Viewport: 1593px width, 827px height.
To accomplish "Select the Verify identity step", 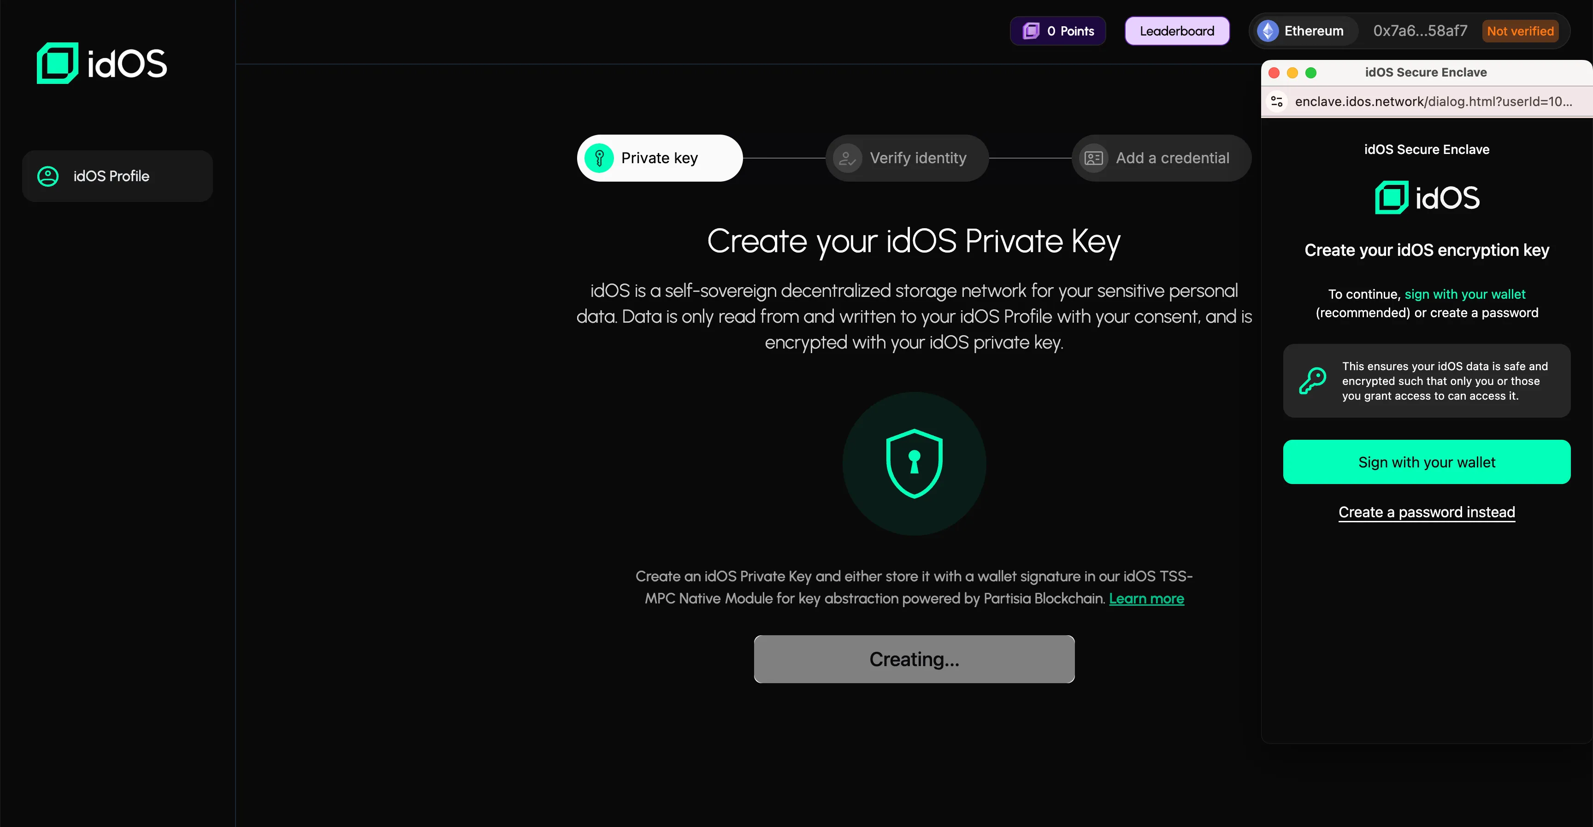I will [918, 159].
